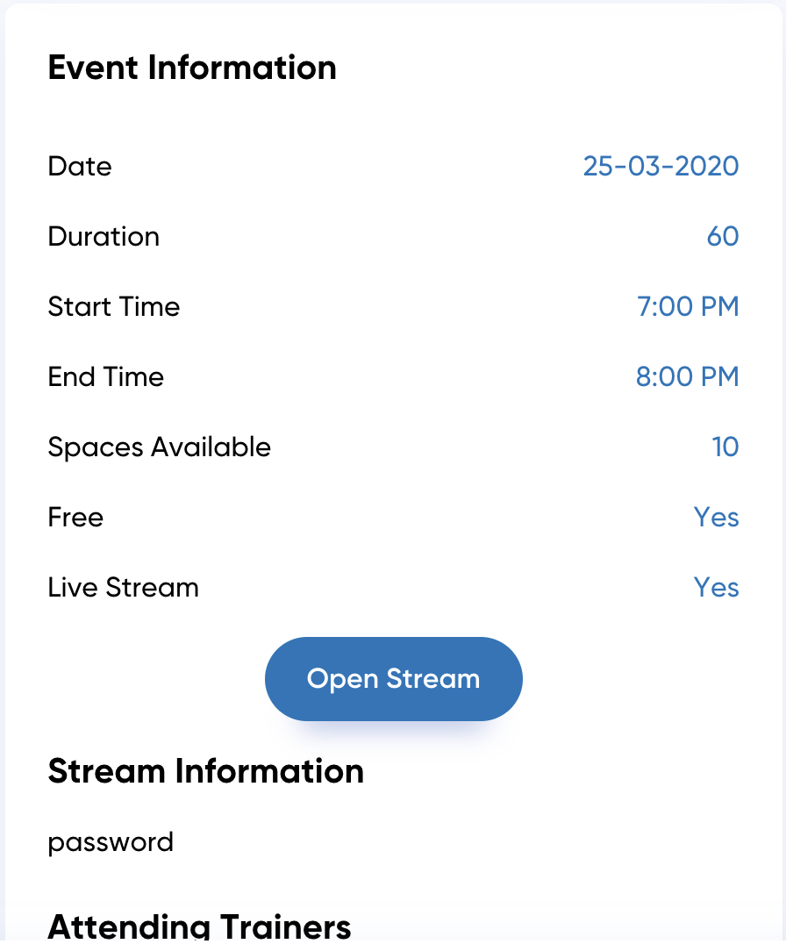This screenshot has width=786, height=944.
Task: Click the Event Information heading
Action: tap(192, 68)
